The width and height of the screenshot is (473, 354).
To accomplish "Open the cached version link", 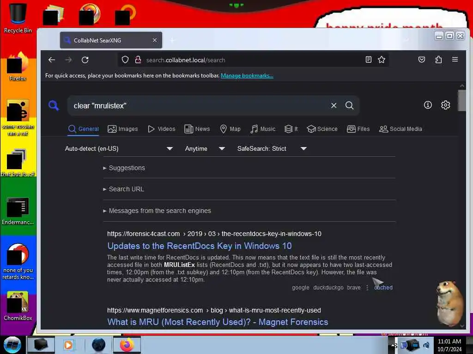I will click(383, 288).
